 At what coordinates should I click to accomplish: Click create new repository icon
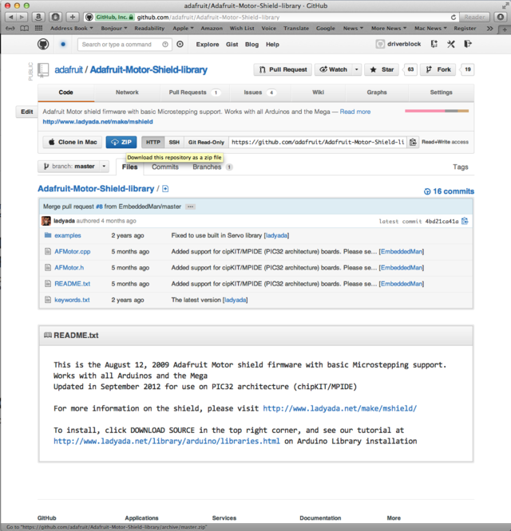[434, 44]
